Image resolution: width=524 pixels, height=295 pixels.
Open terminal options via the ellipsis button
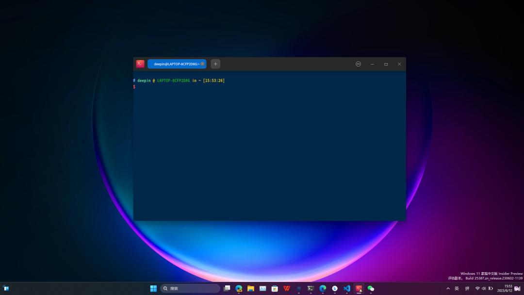(x=358, y=64)
